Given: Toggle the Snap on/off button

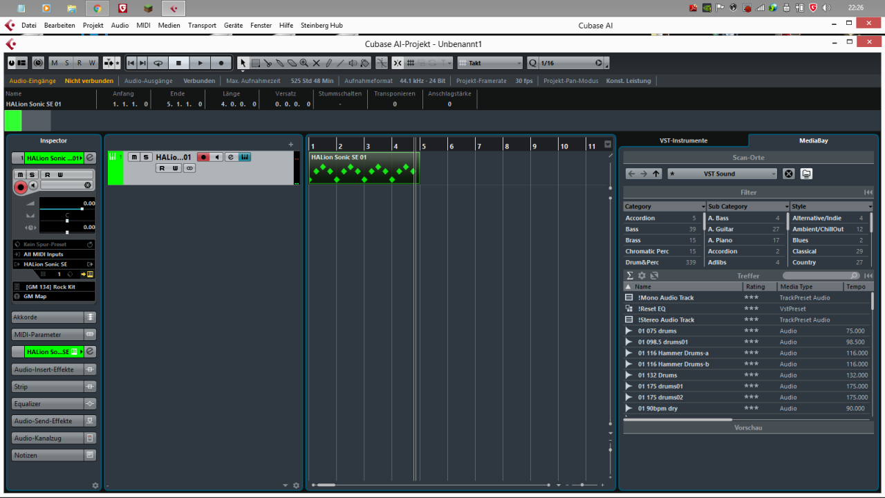Looking at the screenshot, I should point(398,63).
